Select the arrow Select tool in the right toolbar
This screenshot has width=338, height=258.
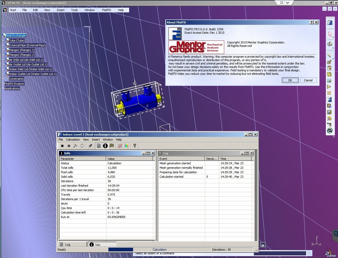pos(330,34)
